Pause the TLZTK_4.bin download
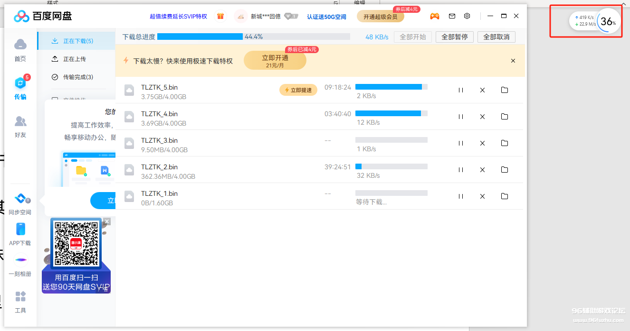The width and height of the screenshot is (630, 331). [x=460, y=117]
